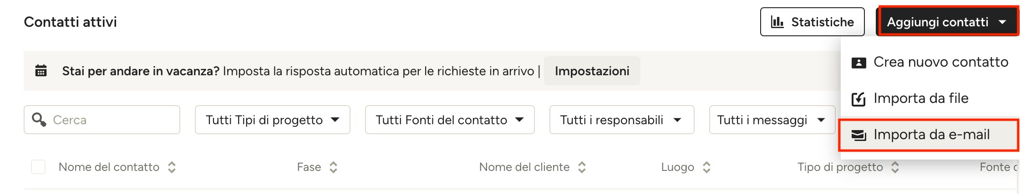Click the magnifying glass search icon

[x=39, y=120]
